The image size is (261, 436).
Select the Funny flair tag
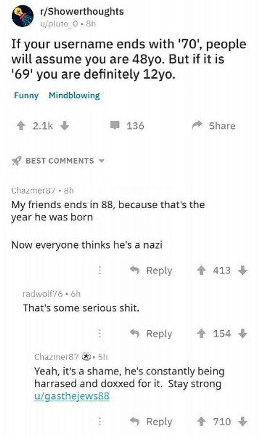pyautogui.click(x=26, y=95)
